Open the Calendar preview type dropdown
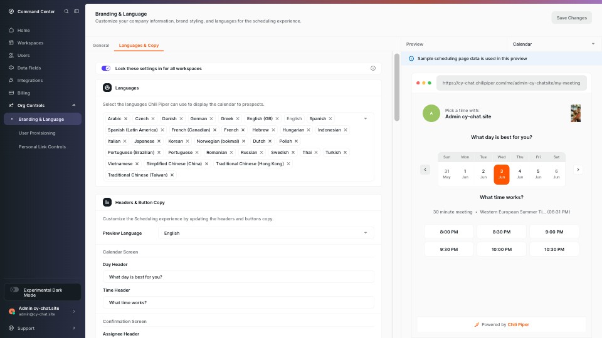This screenshot has width=602, height=338. pos(554,44)
